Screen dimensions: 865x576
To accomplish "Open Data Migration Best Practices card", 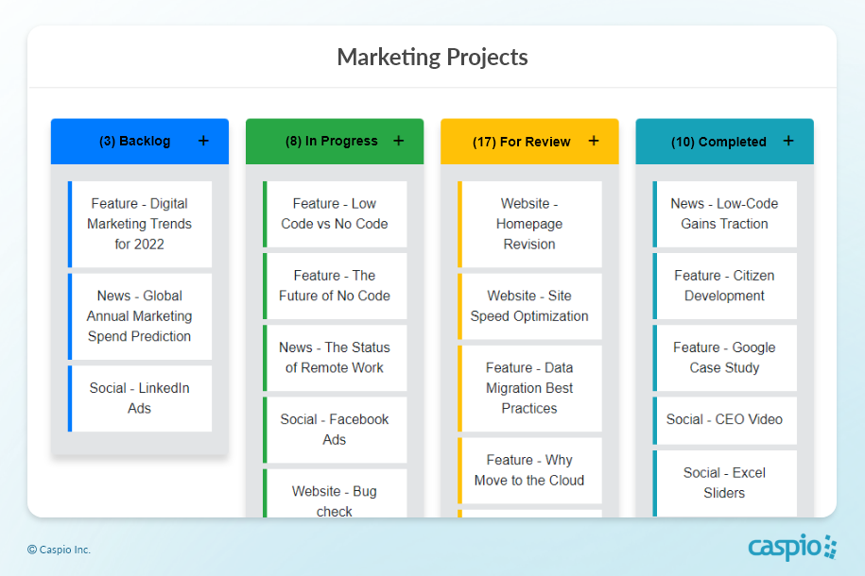I will pyautogui.click(x=529, y=388).
